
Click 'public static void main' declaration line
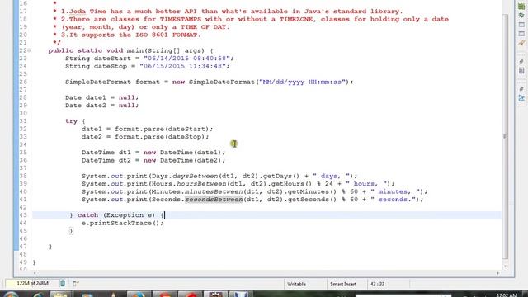point(130,50)
